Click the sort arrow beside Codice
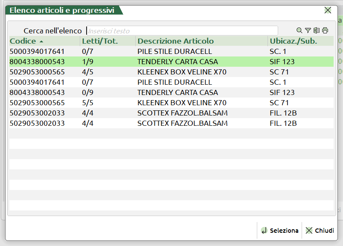343x246 pixels. (41, 41)
